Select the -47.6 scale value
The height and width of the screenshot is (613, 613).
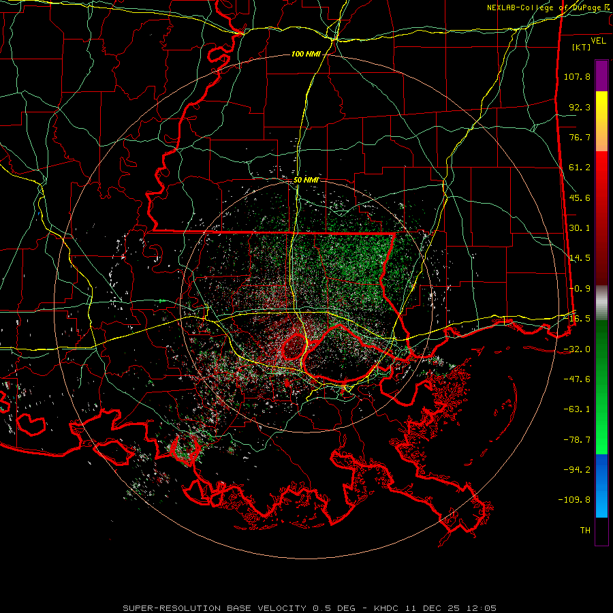point(577,379)
